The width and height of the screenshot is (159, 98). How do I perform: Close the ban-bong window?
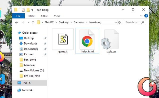point(143,10)
